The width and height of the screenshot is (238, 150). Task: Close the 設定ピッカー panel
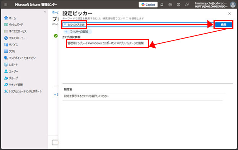[x=229, y=14]
